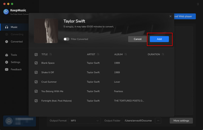
Task: Click the ALBUM column header
Action: (119, 54)
